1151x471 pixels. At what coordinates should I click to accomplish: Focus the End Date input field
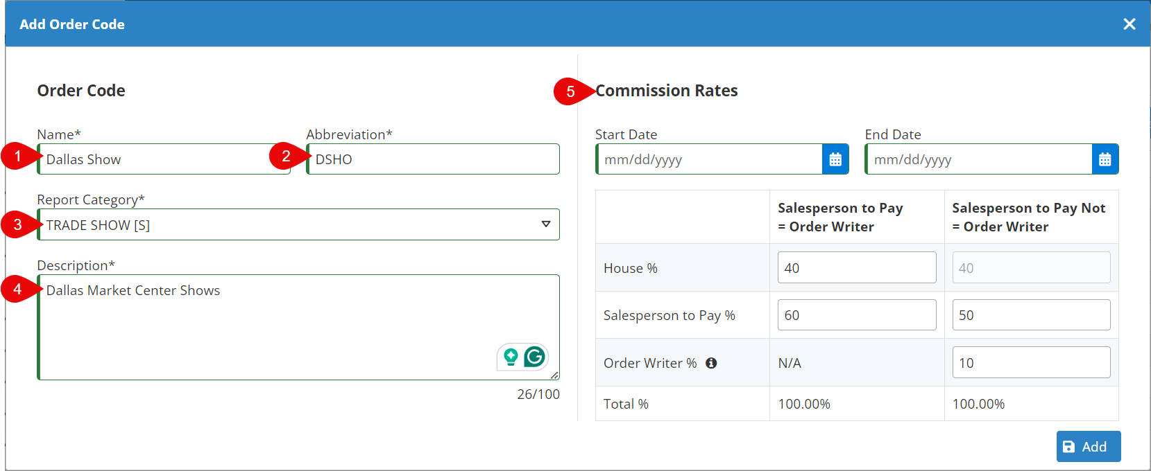coord(978,159)
